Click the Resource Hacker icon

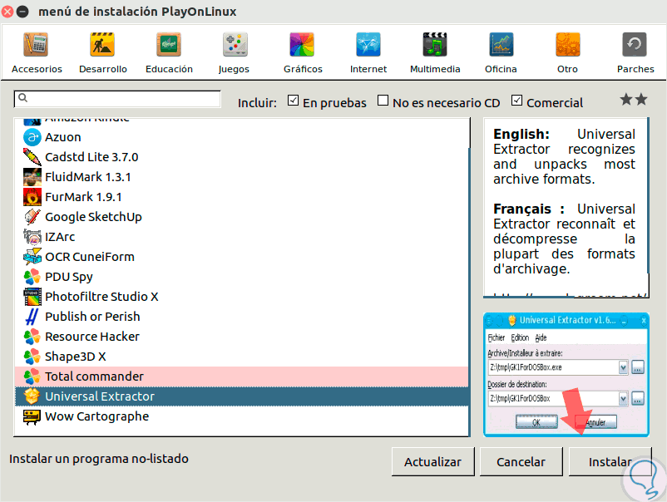pos(32,337)
